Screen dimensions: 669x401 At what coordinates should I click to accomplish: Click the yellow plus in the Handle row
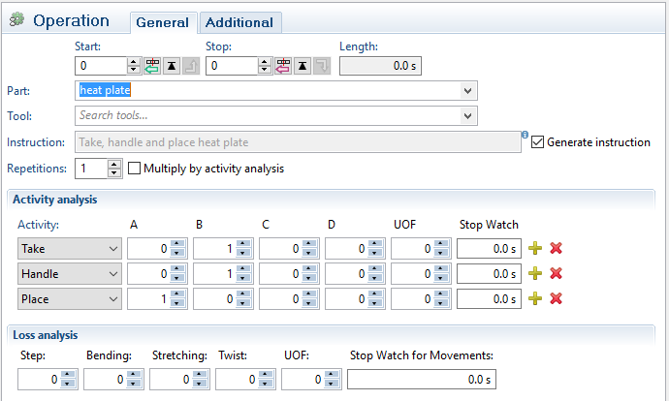[x=535, y=274]
